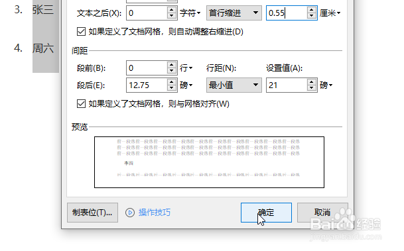
Task: Increase 文本之后 value with up arrow
Action: (x=172, y=10)
